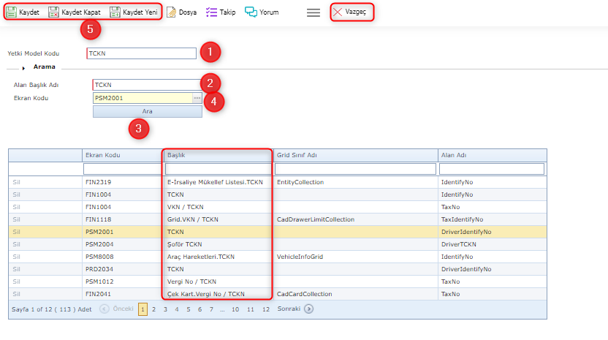
Task: Expand the pager ellipsis for more pages
Action: coord(221,309)
